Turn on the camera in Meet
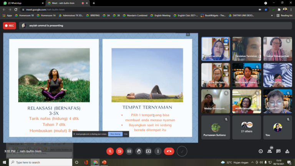 119,151
